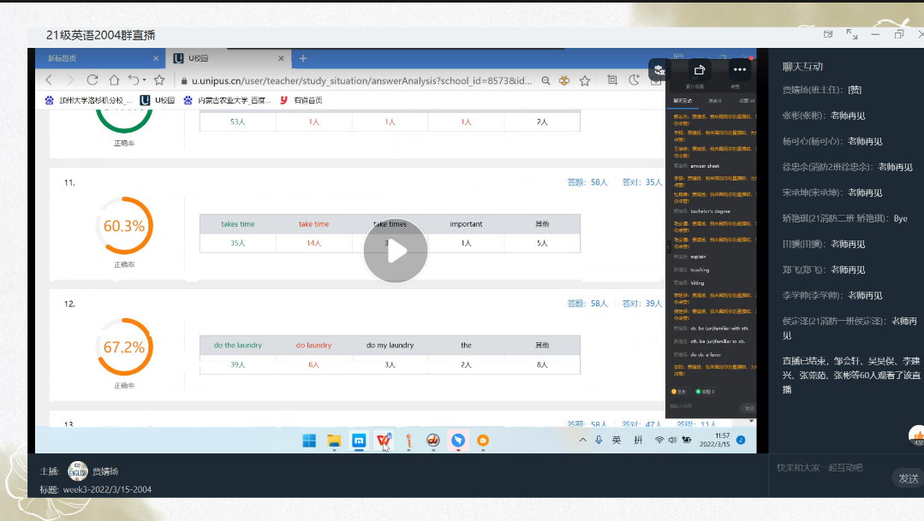Viewport: 924px width, 521px height.
Task: Click the 'do my laundry' answer header cell
Action: (x=390, y=345)
